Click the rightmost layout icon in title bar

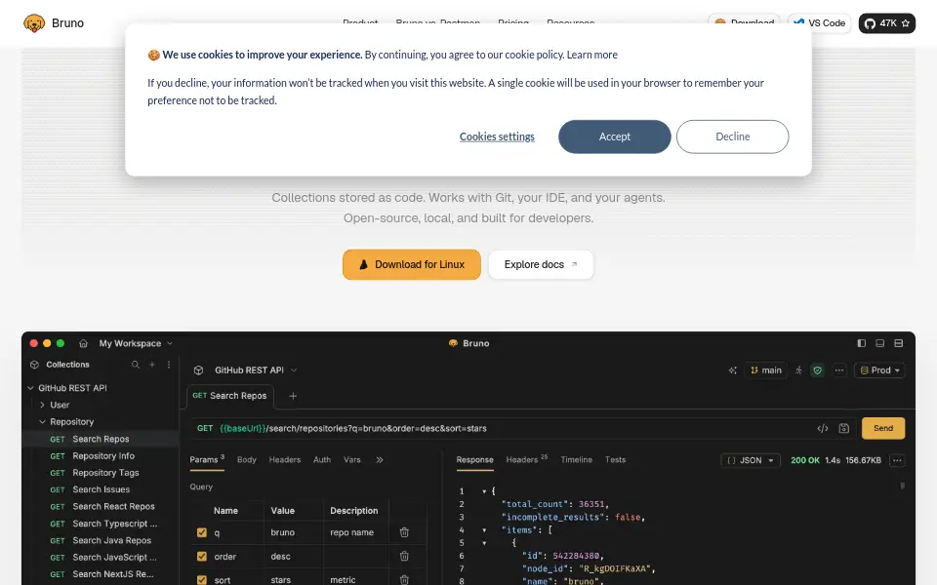tap(898, 343)
